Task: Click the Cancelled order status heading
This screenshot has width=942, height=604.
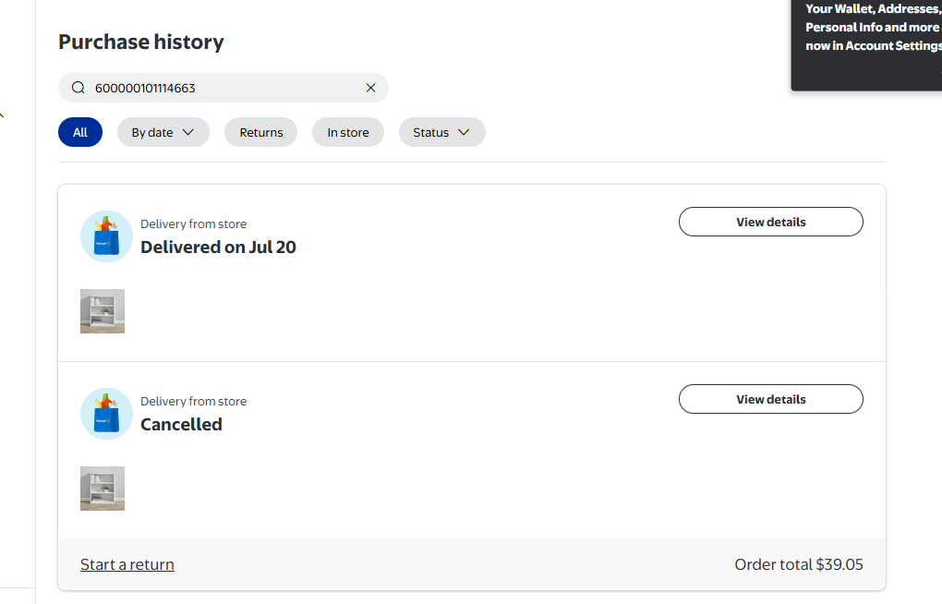Action: point(181,424)
